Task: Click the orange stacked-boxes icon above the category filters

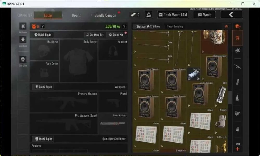Action: tap(237, 26)
